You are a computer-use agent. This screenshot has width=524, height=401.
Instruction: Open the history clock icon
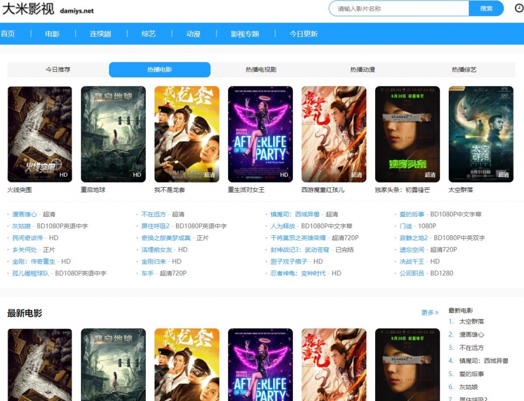(x=519, y=8)
